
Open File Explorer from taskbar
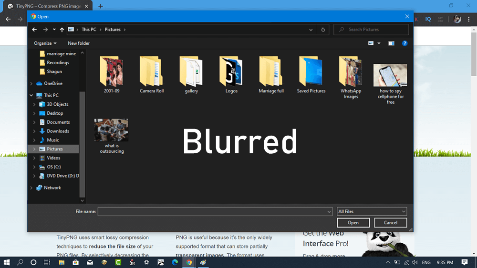point(62,262)
